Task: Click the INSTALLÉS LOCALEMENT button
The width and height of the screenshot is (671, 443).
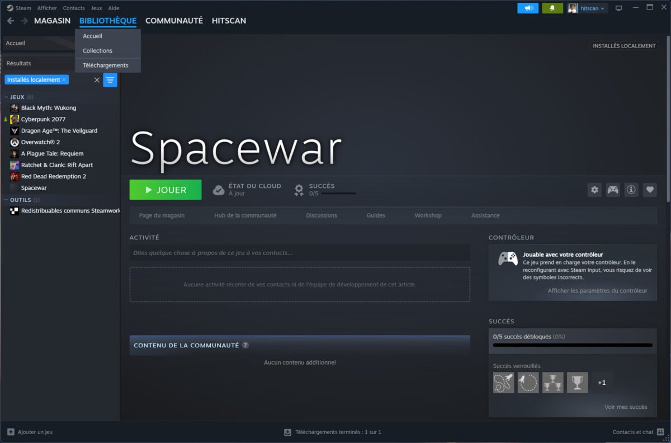Action: [624, 46]
